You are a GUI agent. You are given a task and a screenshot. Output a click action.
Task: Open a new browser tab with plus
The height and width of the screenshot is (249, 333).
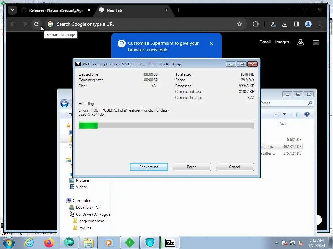(178, 10)
